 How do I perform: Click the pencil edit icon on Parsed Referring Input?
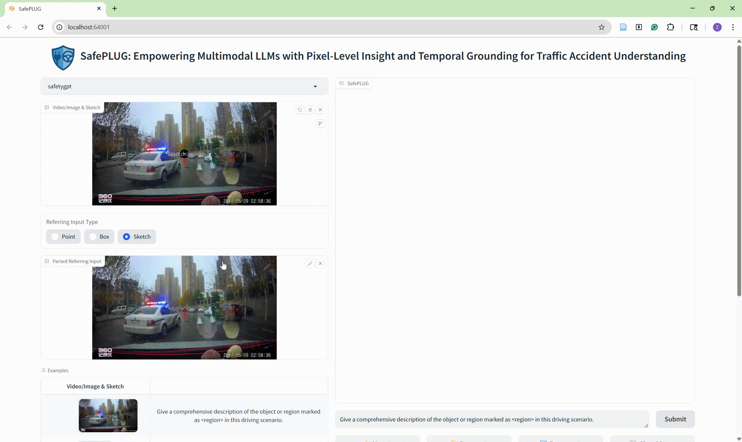tap(310, 263)
